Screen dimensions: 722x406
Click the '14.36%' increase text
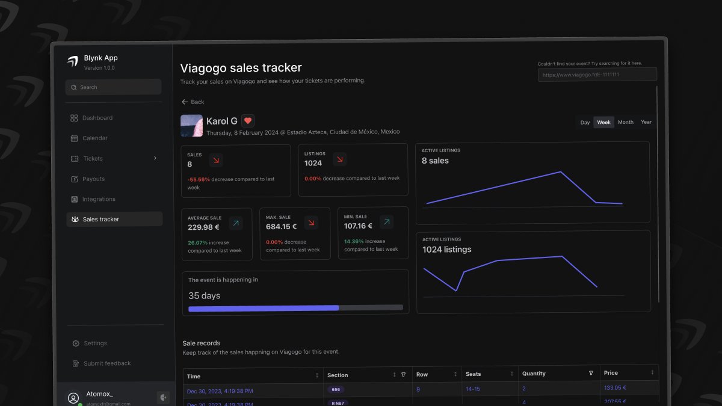pos(354,241)
